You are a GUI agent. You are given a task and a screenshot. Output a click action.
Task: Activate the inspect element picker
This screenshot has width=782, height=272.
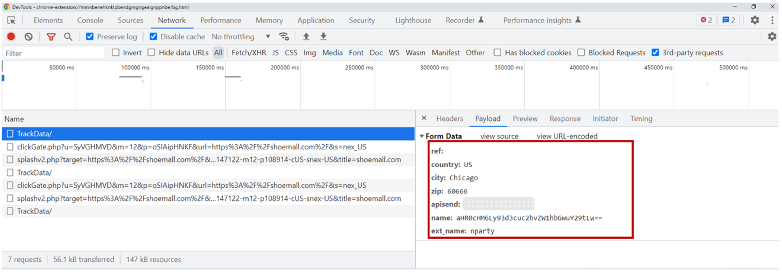pyautogui.click(x=12, y=20)
